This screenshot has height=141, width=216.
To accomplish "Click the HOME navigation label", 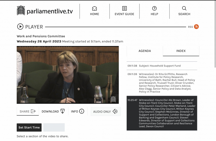I will 94,14.
